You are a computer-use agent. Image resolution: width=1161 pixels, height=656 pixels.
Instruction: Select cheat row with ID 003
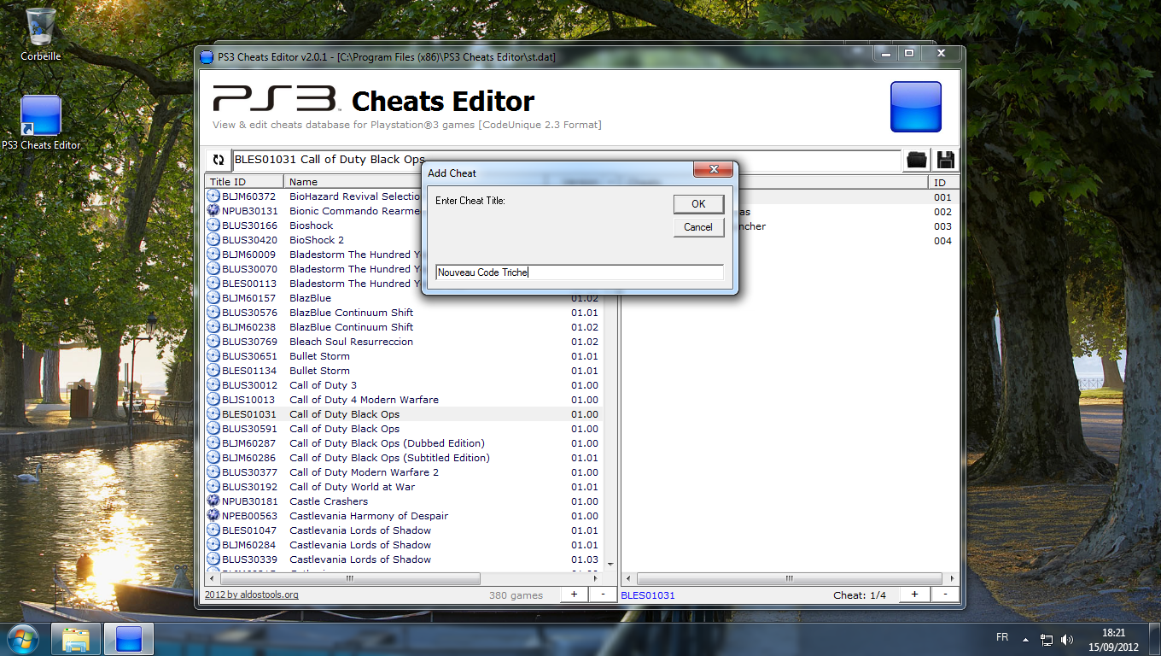click(790, 226)
